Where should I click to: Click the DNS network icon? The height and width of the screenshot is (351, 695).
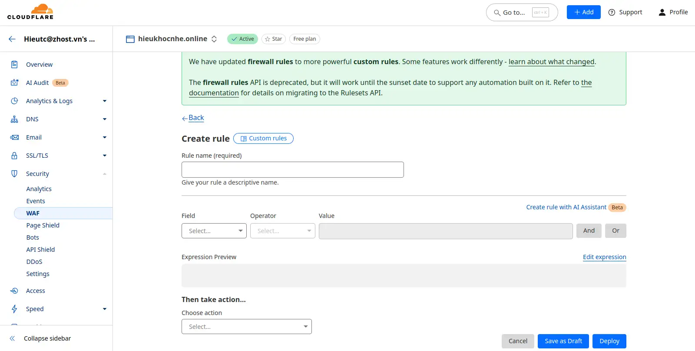[14, 119]
